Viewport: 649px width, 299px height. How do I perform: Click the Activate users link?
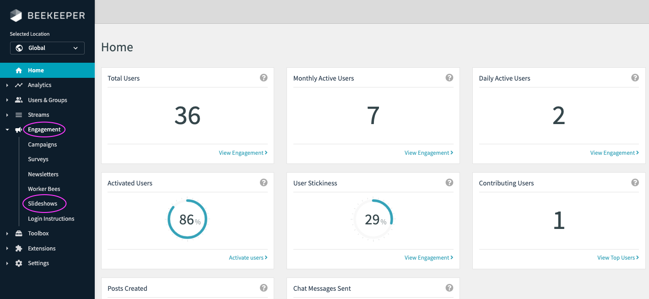(x=248, y=258)
